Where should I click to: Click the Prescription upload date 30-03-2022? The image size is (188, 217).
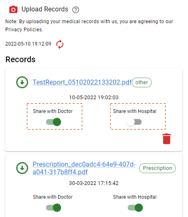click(x=93, y=183)
